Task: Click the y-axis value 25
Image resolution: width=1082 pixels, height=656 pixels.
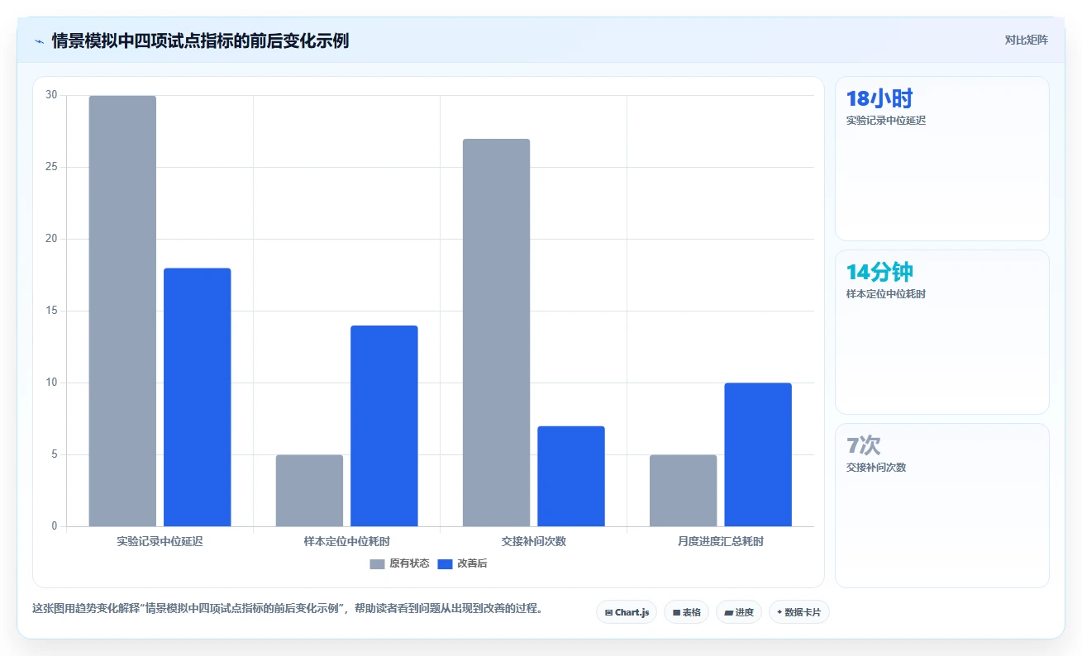Action: point(51,167)
